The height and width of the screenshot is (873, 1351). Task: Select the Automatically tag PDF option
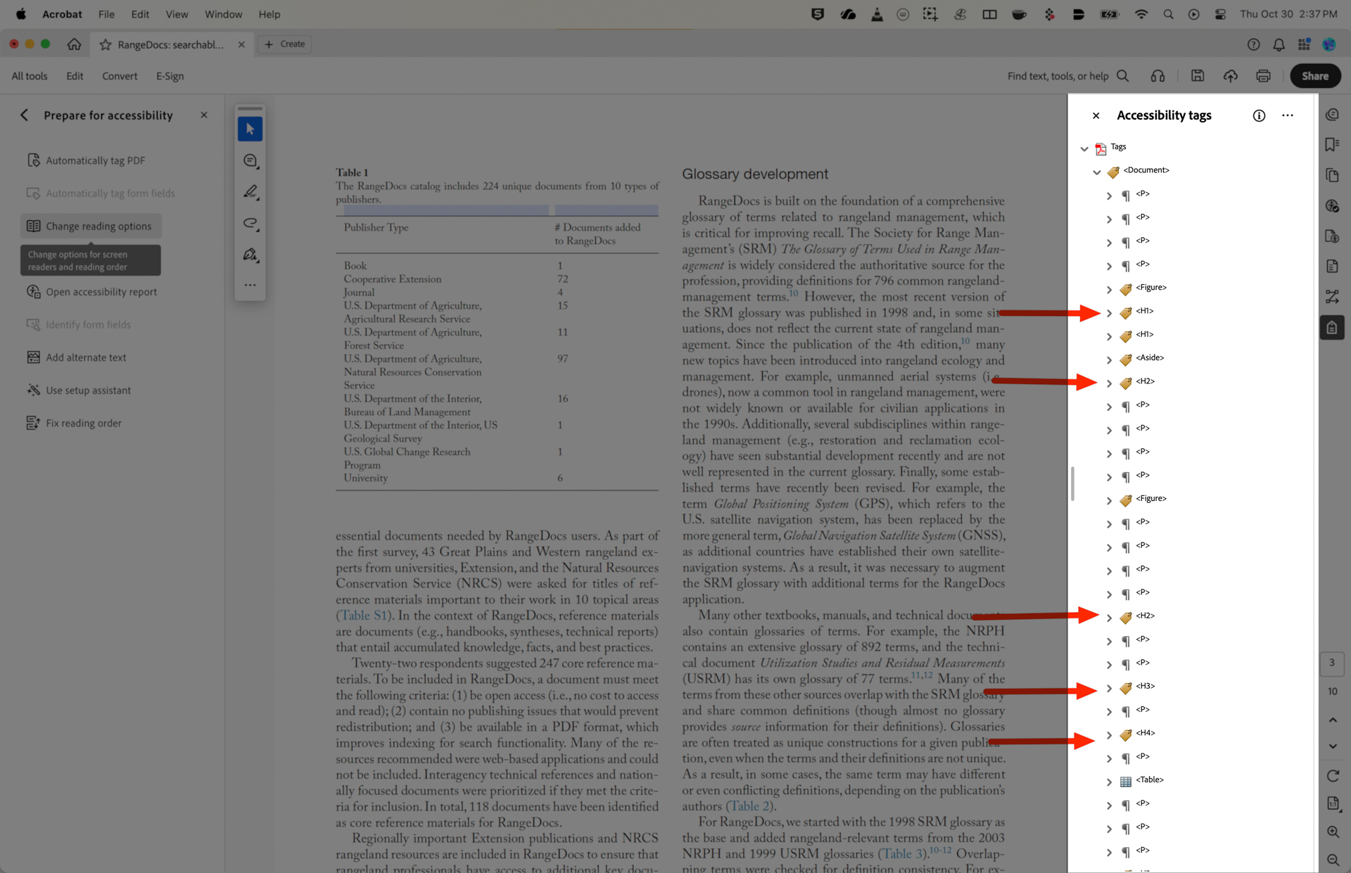95,160
